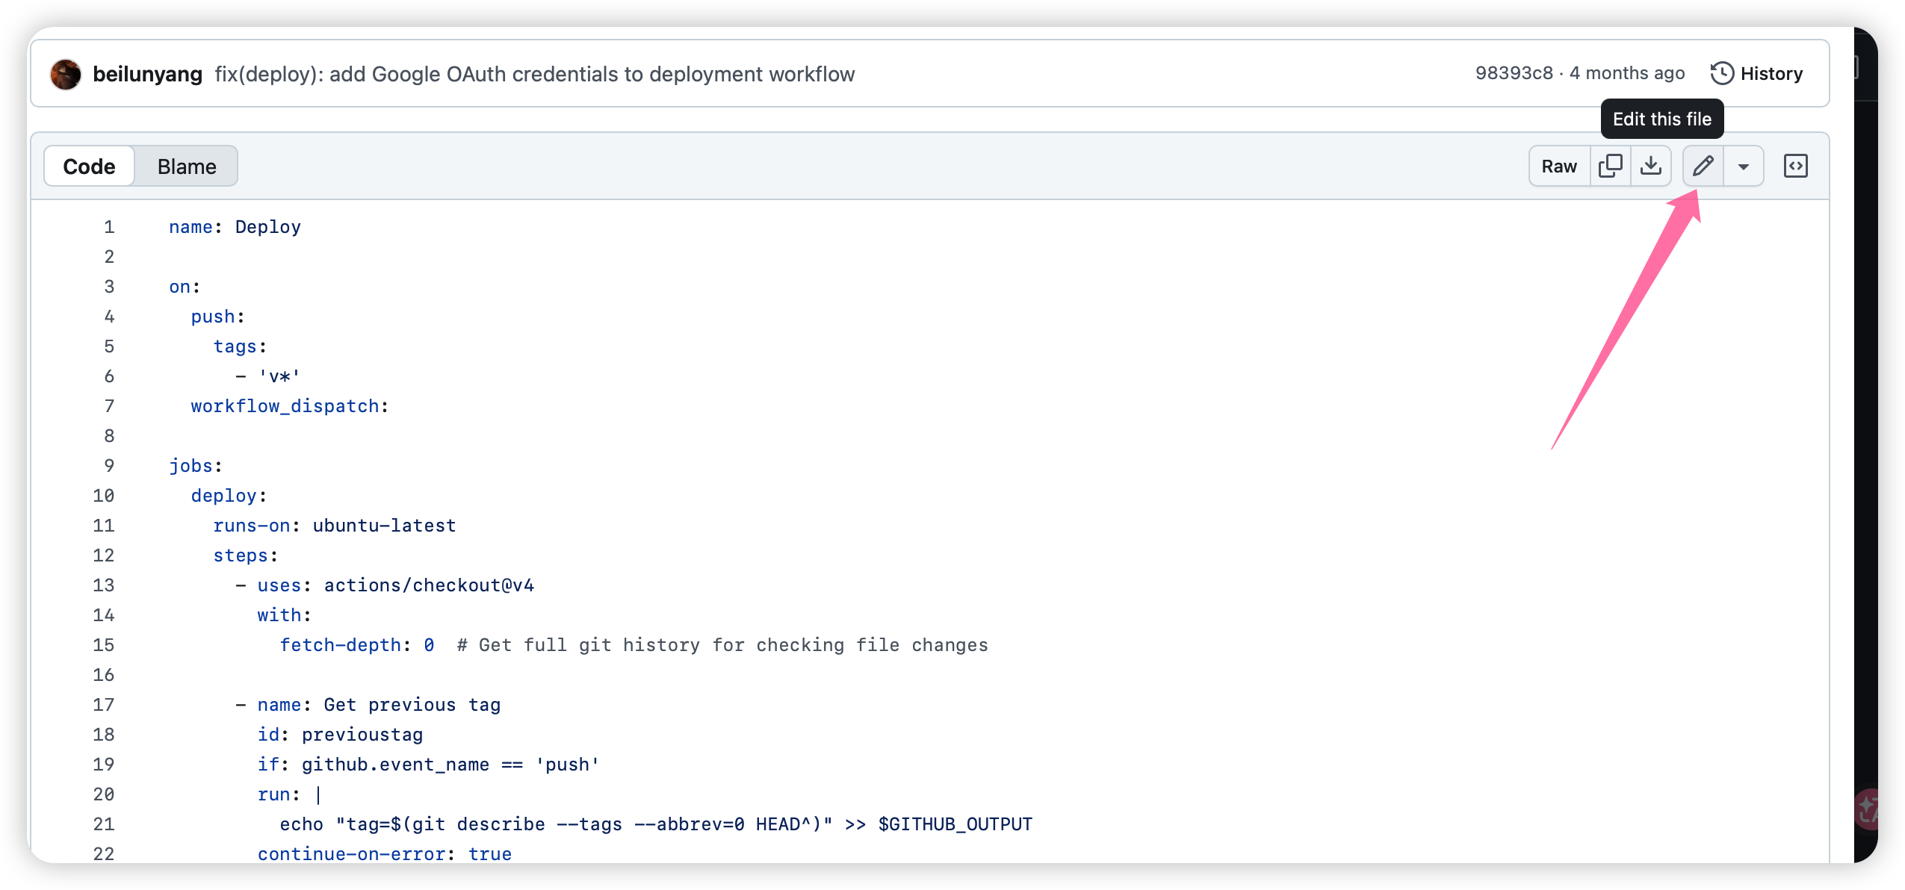The width and height of the screenshot is (1905, 890).
Task: Copy raw file contents icon
Action: (x=1610, y=166)
